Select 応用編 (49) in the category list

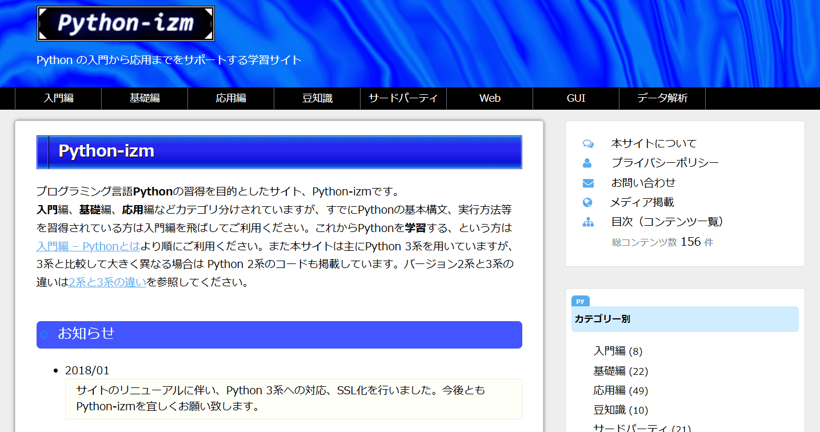(x=621, y=391)
